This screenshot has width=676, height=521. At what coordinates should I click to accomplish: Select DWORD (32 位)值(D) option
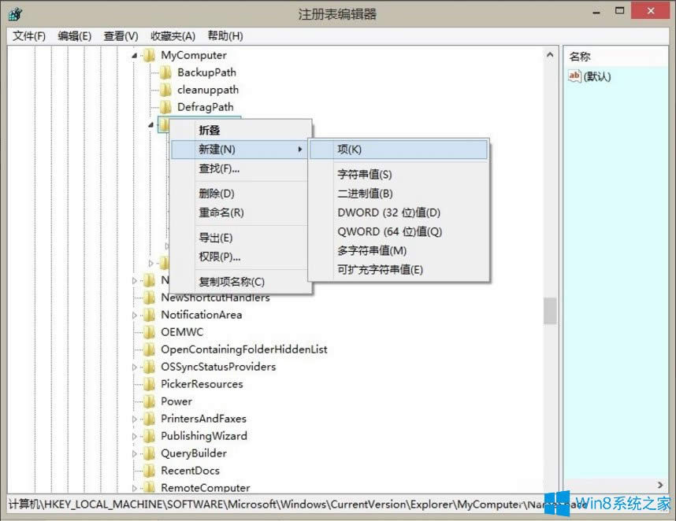[388, 212]
